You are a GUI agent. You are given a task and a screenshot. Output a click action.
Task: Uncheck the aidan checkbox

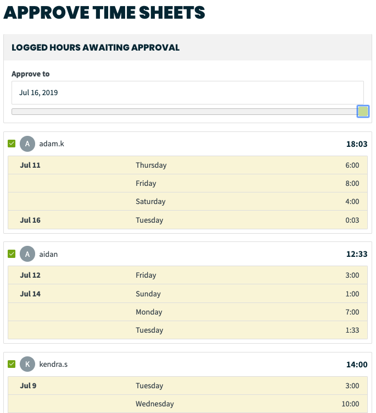click(12, 254)
